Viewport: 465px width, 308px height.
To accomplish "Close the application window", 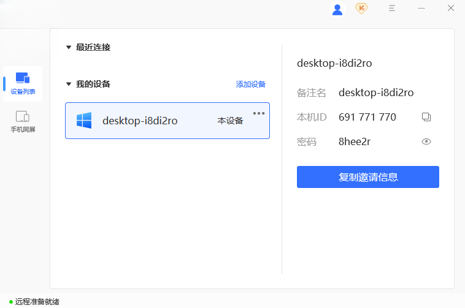I will pos(451,8).
